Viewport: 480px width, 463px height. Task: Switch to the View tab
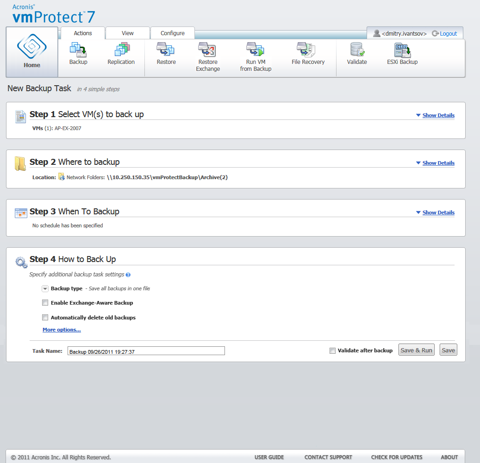coord(128,33)
